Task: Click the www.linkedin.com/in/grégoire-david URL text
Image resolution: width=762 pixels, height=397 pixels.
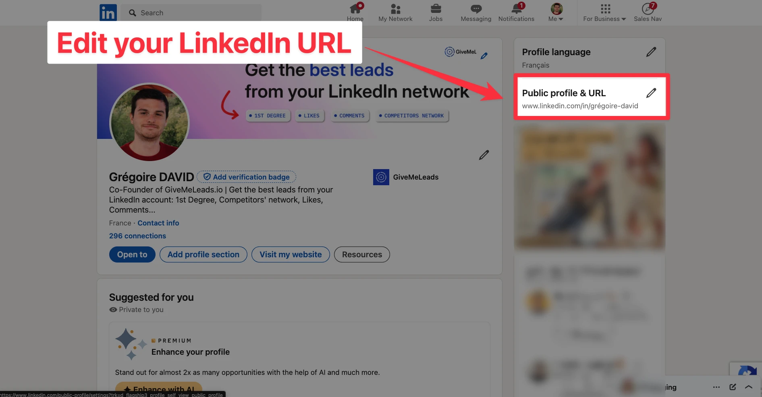Action: pyautogui.click(x=580, y=106)
